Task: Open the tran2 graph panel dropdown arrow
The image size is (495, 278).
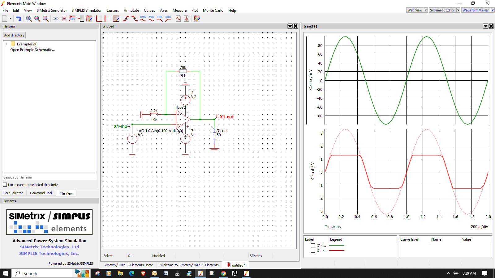Action: pyautogui.click(x=485, y=26)
